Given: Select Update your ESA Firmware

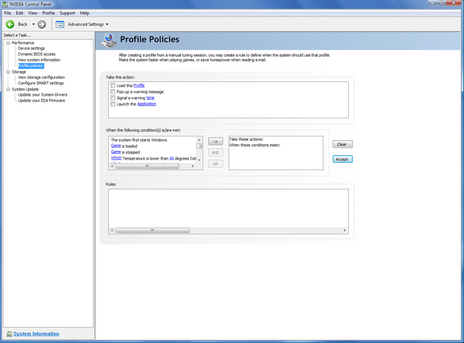Looking at the screenshot, I should point(41,100).
